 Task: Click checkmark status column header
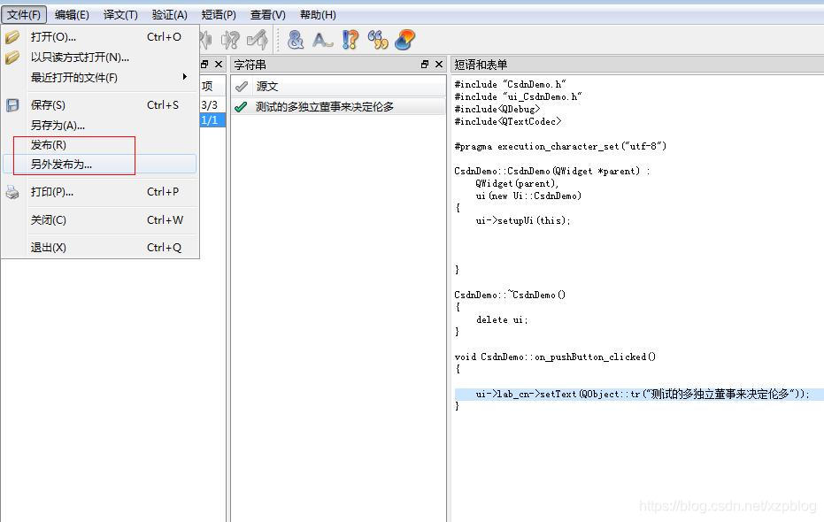click(x=242, y=86)
